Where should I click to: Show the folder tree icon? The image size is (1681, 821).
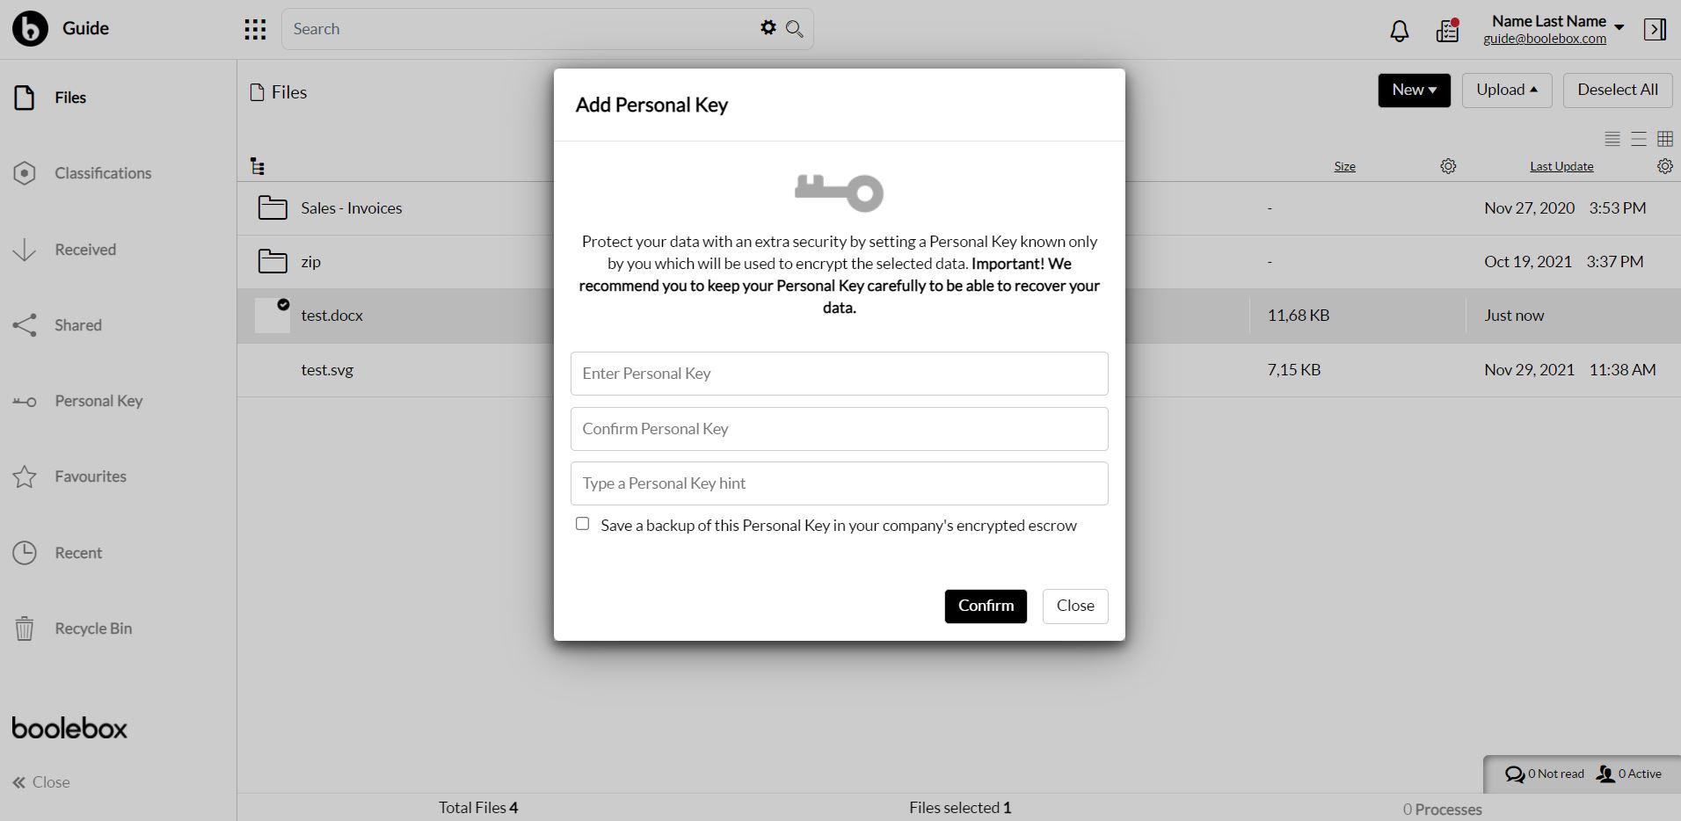(x=258, y=166)
